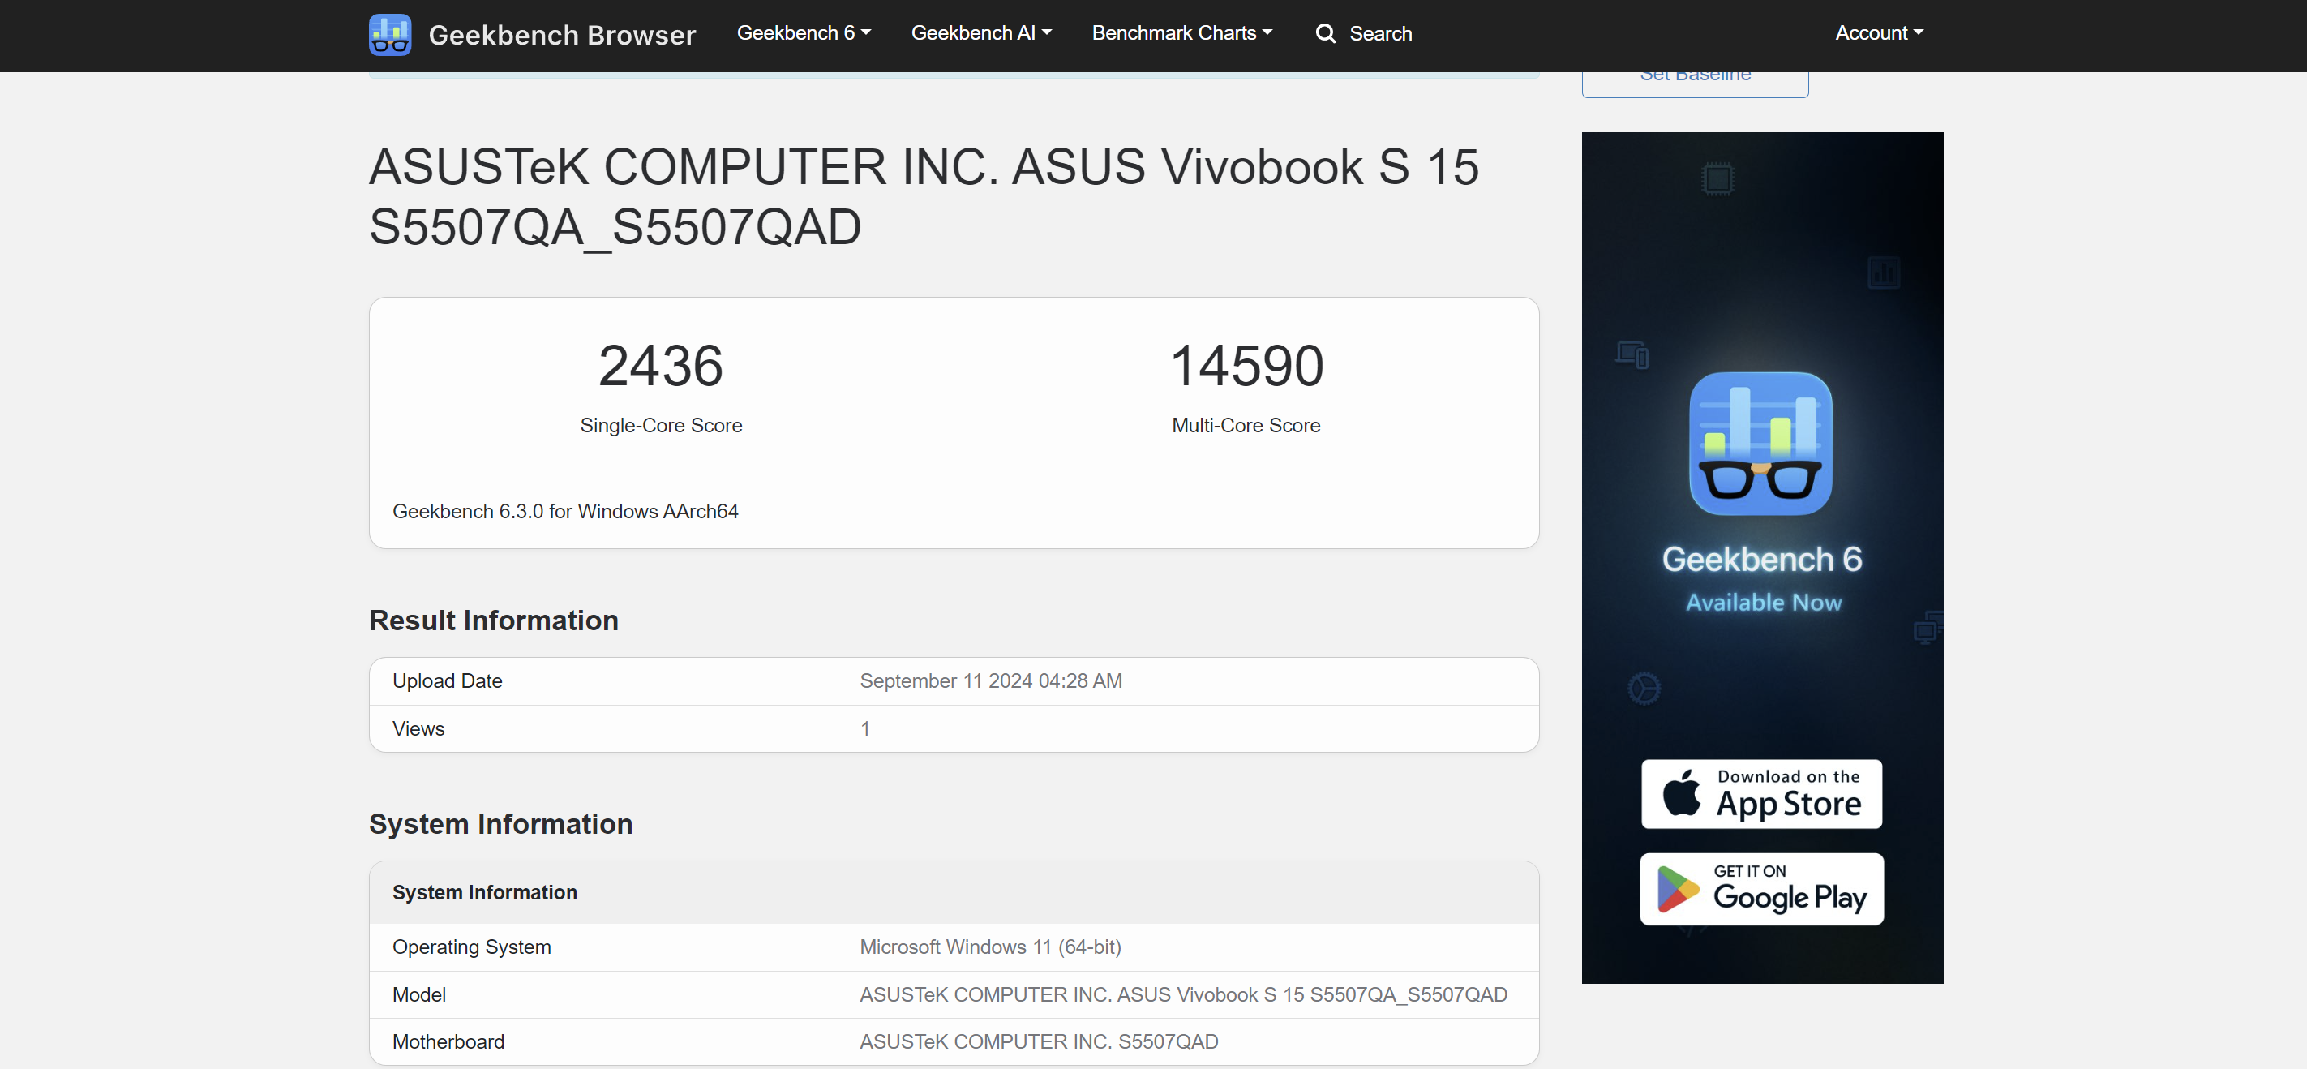Click the chart icon in ad background
The width and height of the screenshot is (2307, 1069).
point(1884,273)
